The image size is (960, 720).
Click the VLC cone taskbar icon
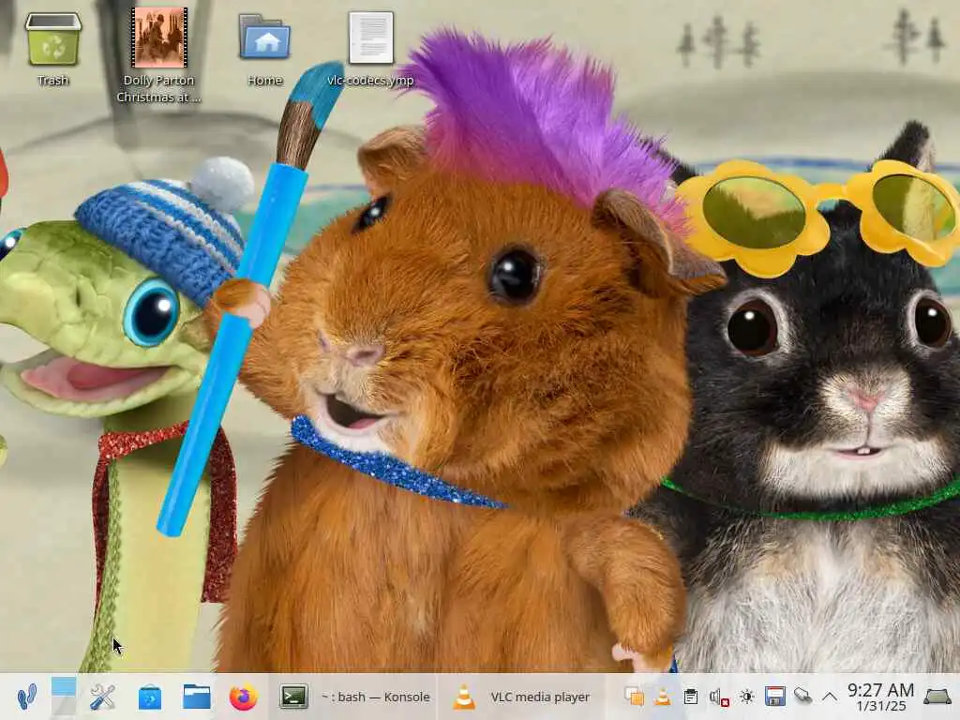[x=463, y=697]
